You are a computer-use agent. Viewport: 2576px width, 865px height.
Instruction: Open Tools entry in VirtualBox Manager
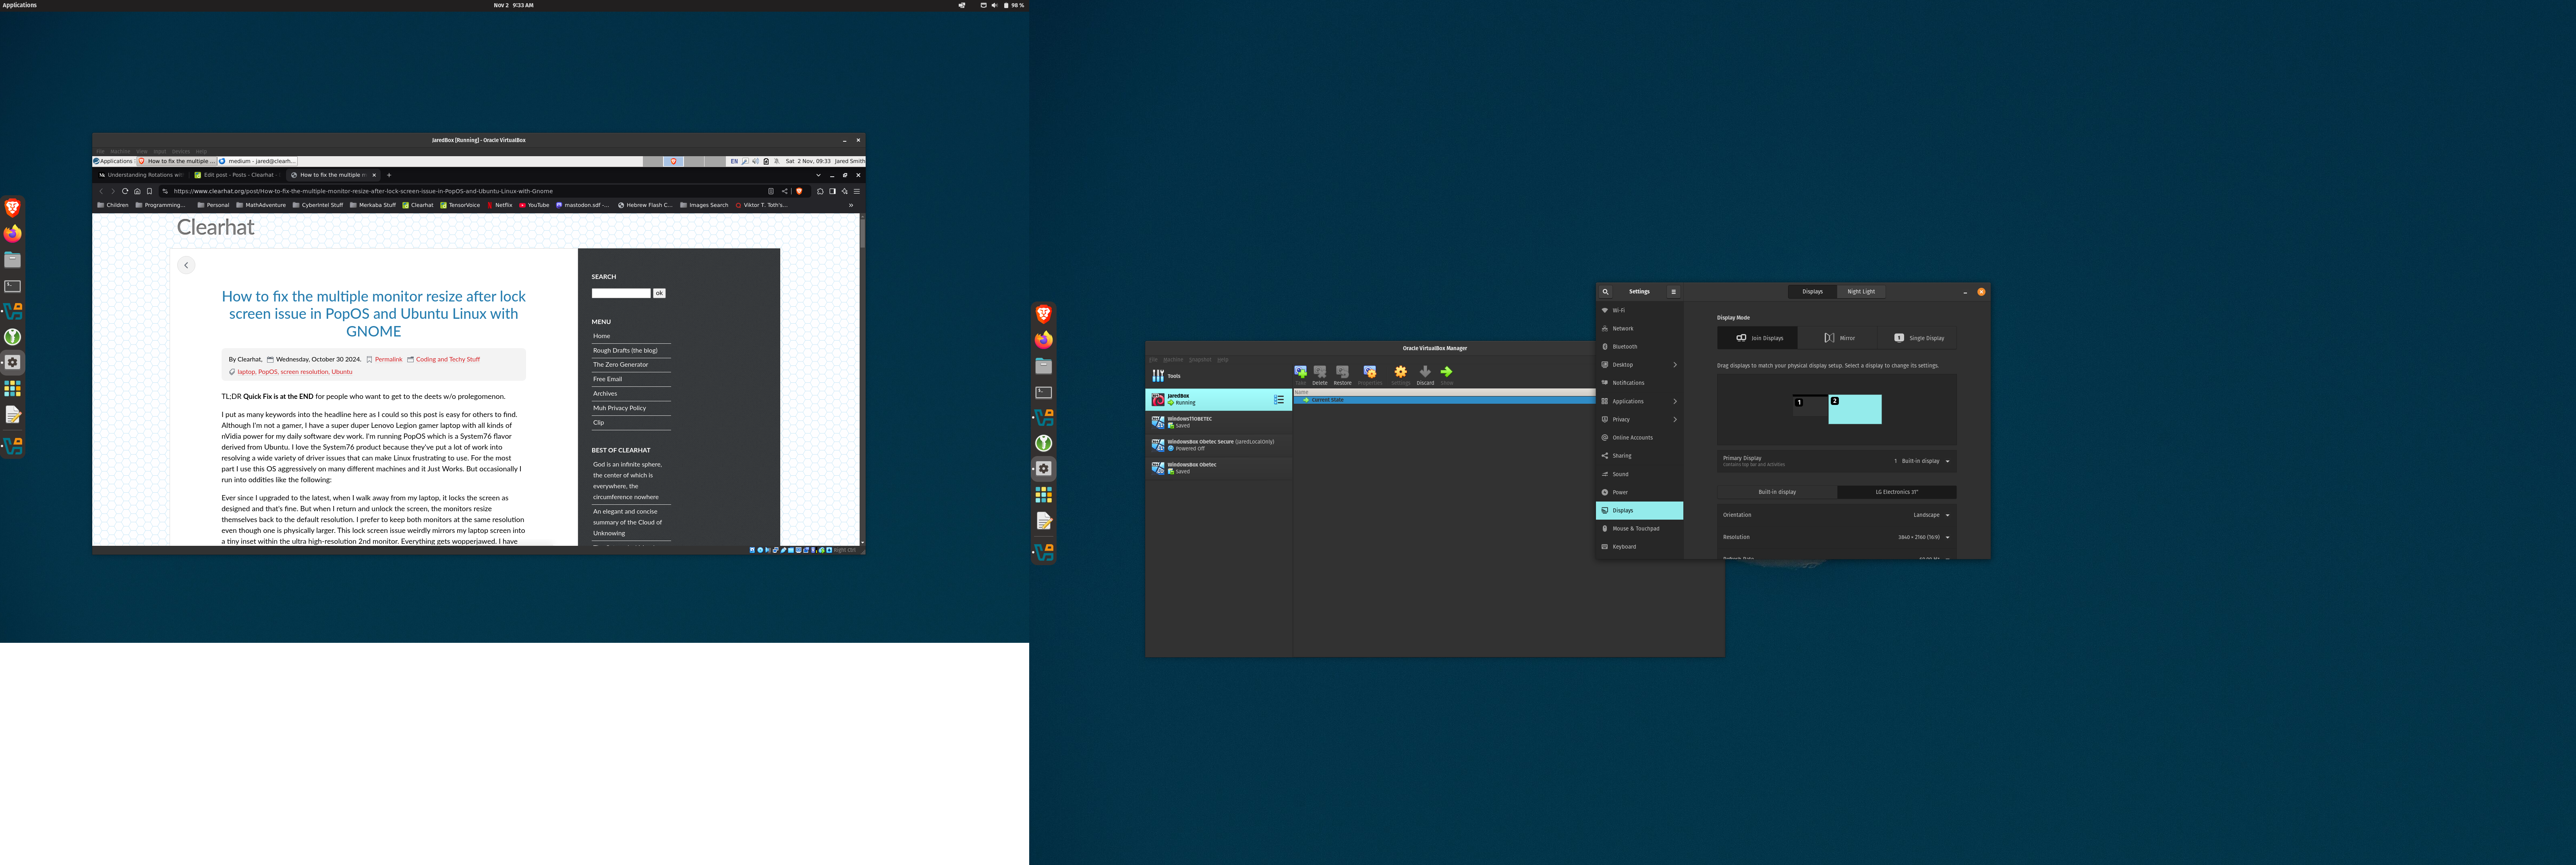1218,377
